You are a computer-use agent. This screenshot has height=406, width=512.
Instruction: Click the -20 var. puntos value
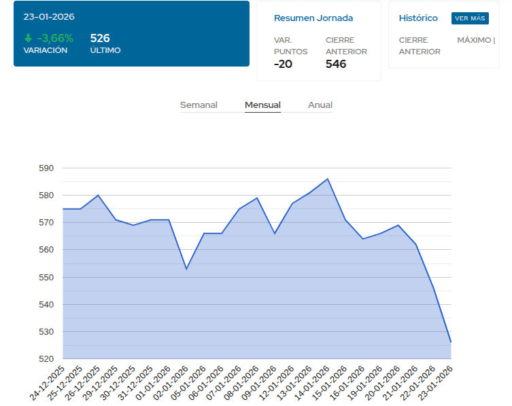[284, 64]
